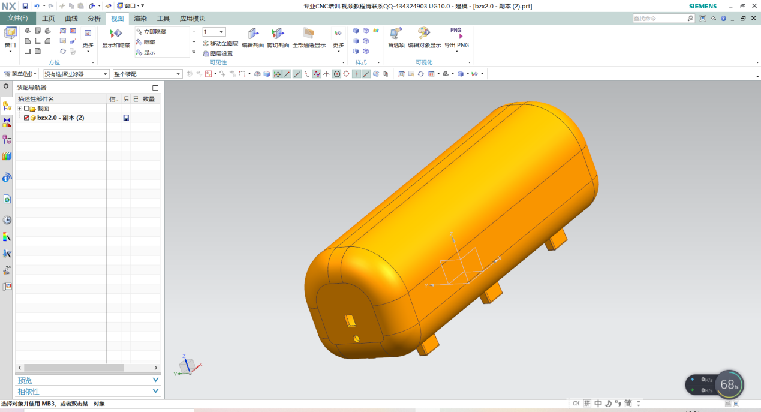
Task: Open 图层设置 (Layer Settings)
Action: pos(218,53)
